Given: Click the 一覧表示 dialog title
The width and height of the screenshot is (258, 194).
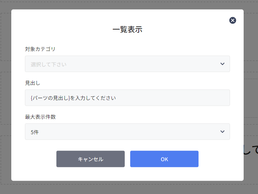Looking at the screenshot, I should pos(127,29).
